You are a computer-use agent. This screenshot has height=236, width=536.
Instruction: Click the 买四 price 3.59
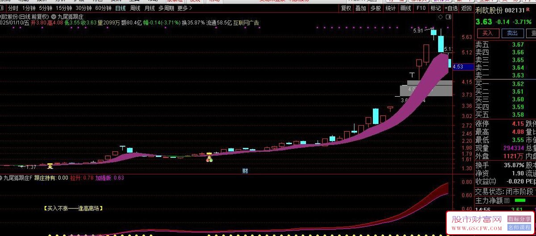pyautogui.click(x=518, y=107)
